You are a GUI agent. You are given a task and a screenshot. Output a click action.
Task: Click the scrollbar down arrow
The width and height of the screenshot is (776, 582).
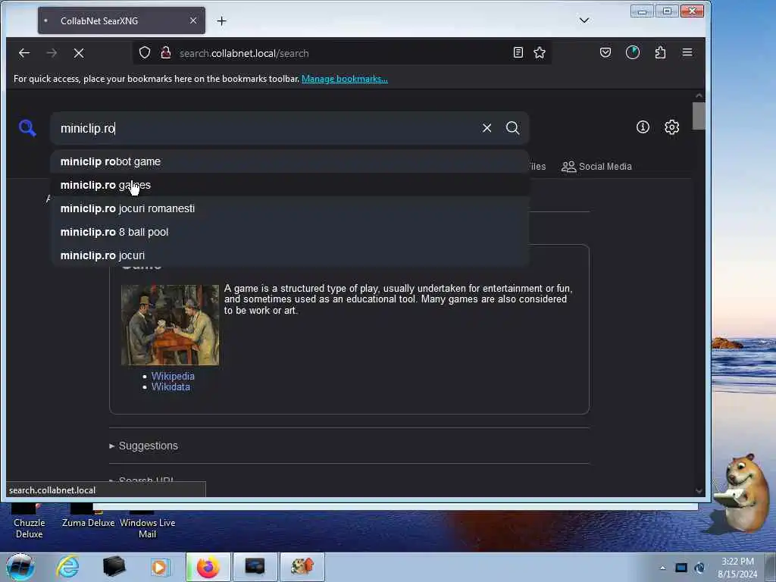[699, 491]
